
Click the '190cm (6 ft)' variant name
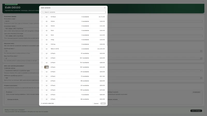pos(55,49)
